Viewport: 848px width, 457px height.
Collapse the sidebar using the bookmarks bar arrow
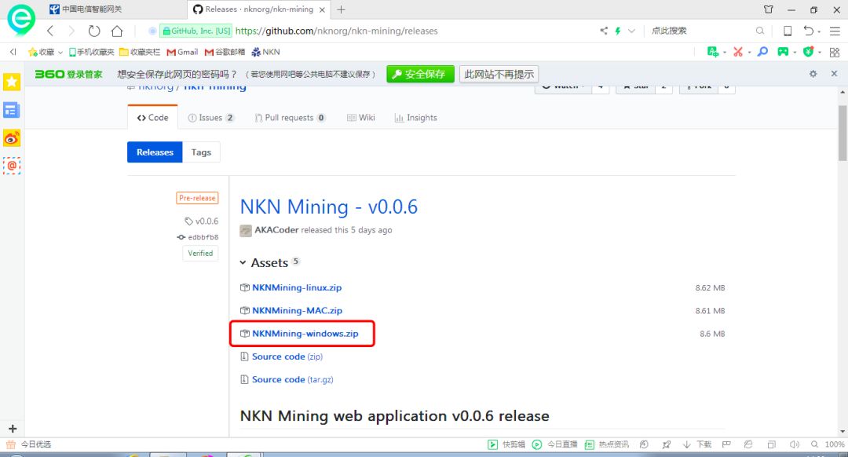(x=13, y=52)
